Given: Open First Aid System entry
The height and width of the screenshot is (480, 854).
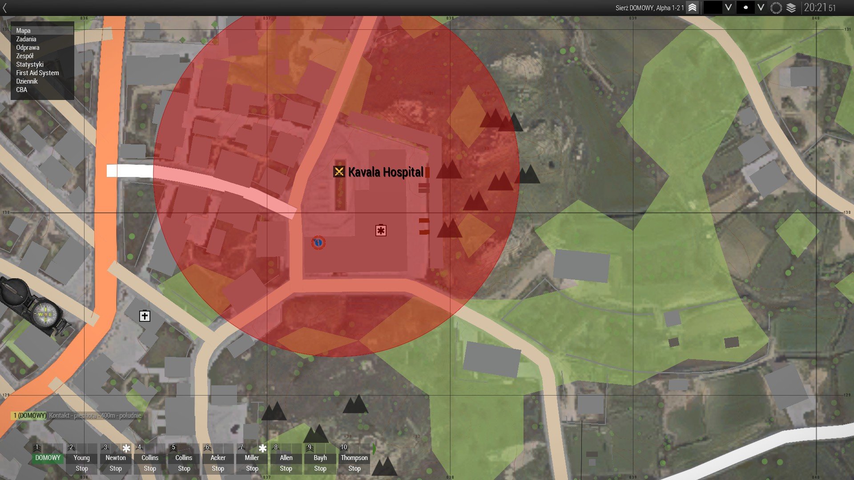Looking at the screenshot, I should 37,73.
